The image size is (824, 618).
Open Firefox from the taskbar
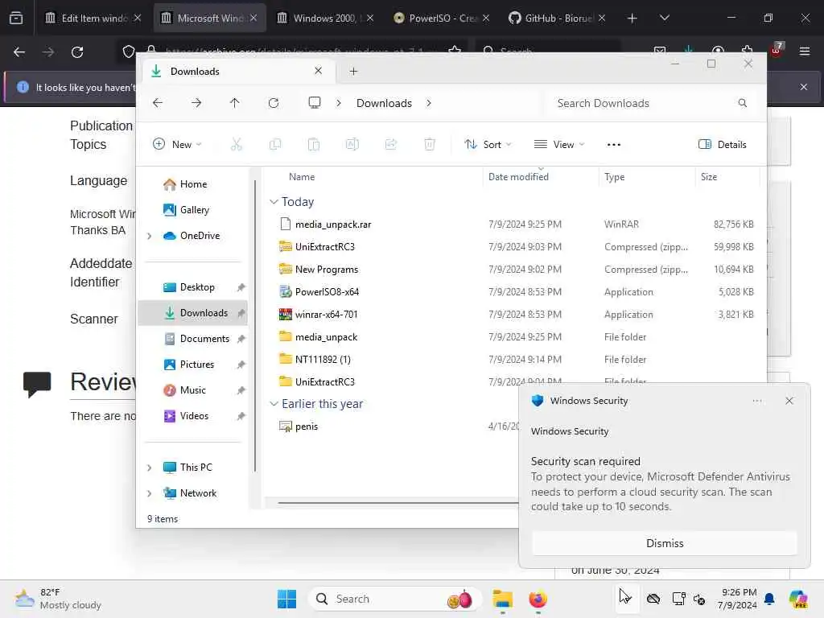(x=538, y=599)
